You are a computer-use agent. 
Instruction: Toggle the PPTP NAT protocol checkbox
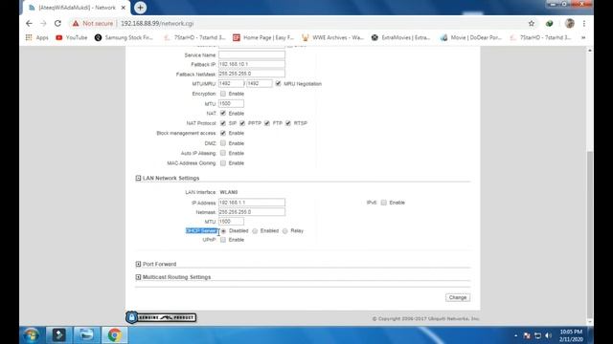(242, 123)
